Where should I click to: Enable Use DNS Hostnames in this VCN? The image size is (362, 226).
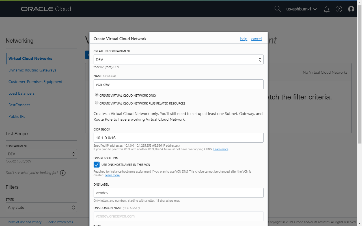[96, 164]
